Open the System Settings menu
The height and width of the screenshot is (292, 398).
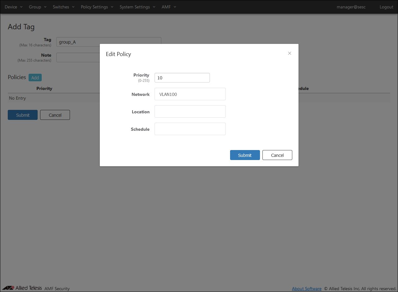[137, 7]
